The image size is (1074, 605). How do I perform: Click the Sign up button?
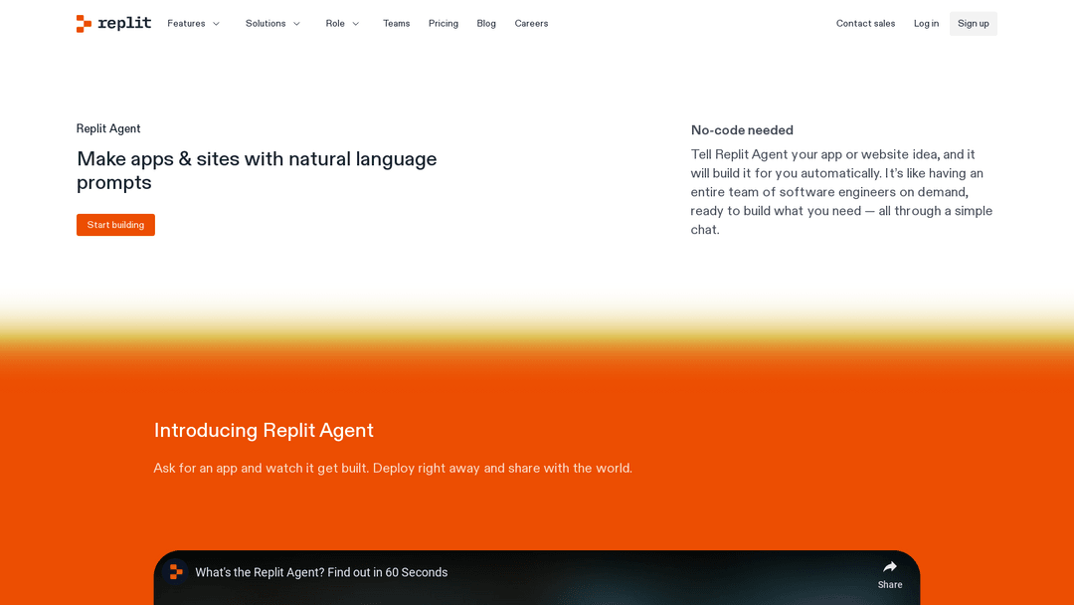point(974,23)
